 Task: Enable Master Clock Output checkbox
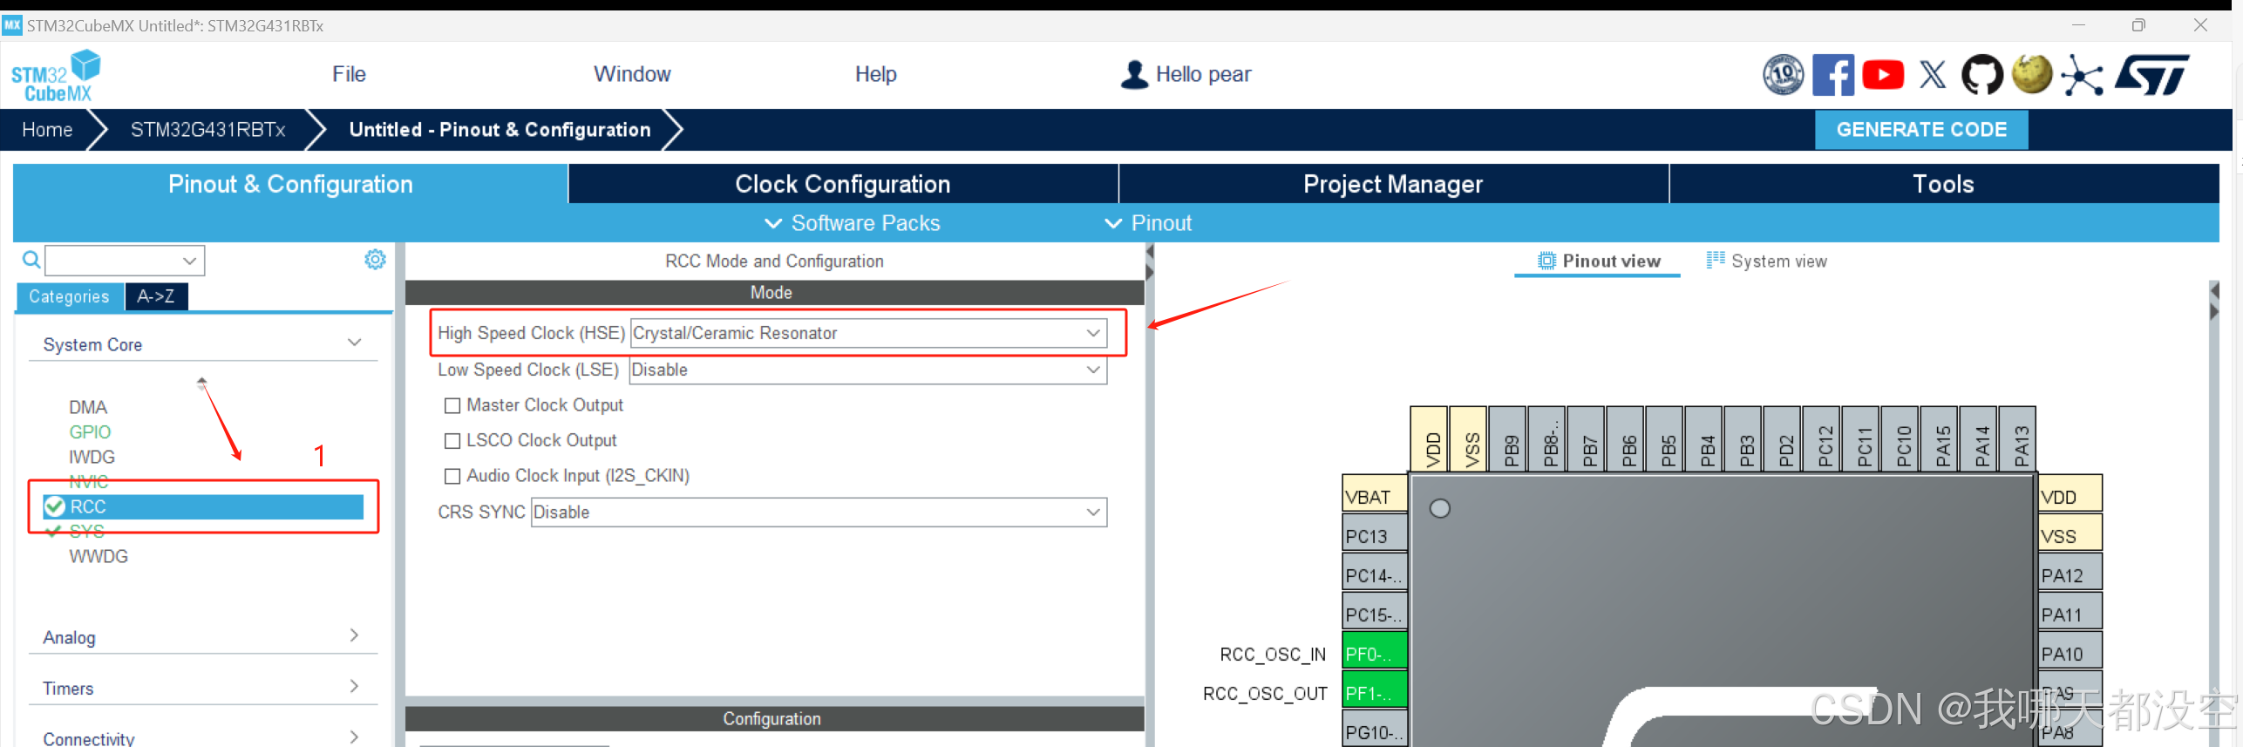pos(452,405)
